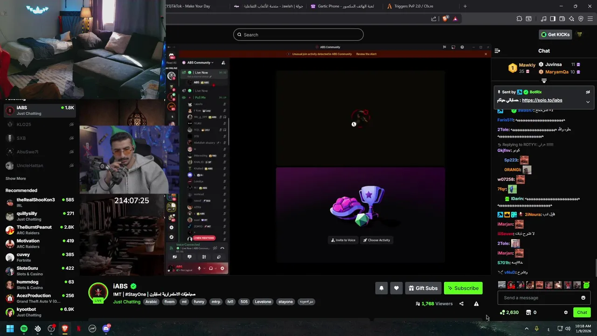
Task: Open Motivation recommended channel
Action: click(x=40, y=244)
